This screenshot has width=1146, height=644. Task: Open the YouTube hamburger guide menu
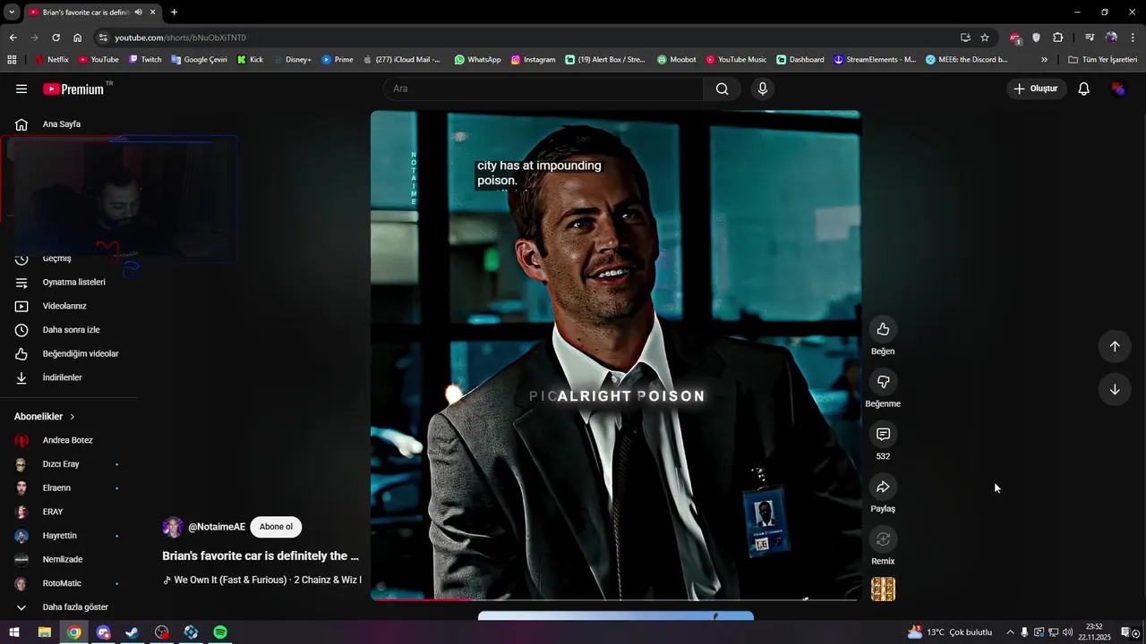21,89
